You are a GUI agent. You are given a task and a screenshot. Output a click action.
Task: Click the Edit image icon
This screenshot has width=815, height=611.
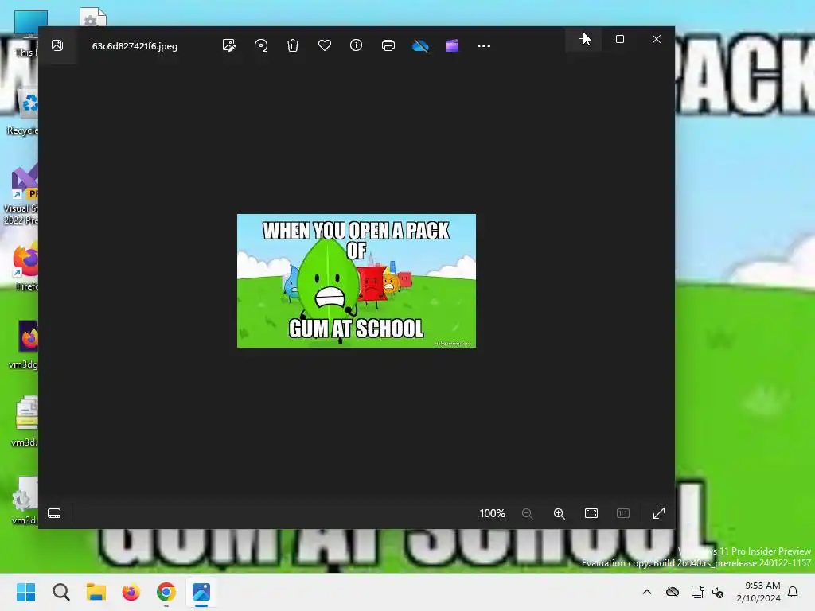[228, 45]
